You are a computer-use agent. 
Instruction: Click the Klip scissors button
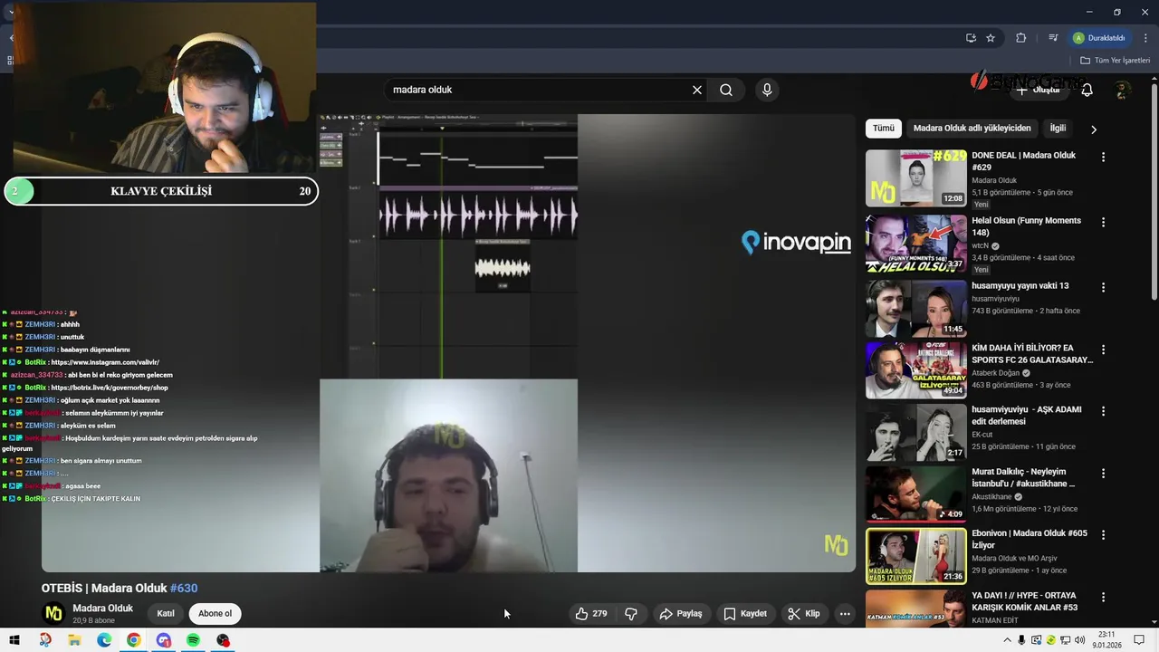[804, 614]
